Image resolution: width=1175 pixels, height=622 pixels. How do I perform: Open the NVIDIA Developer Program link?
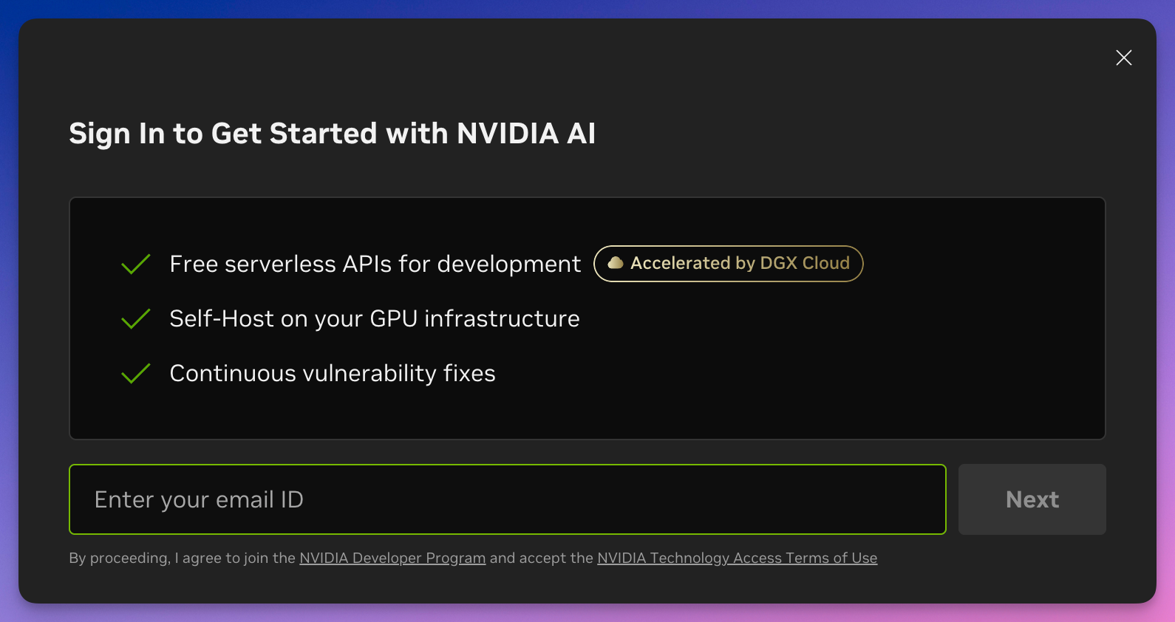tap(392, 558)
